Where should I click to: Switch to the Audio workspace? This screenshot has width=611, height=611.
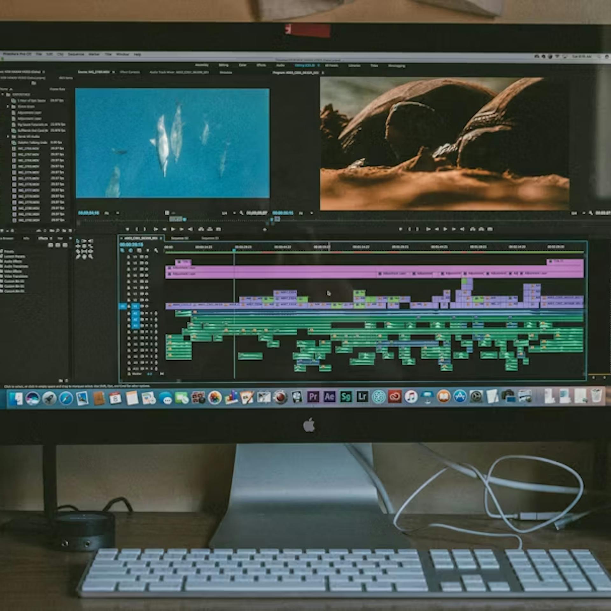coord(280,66)
